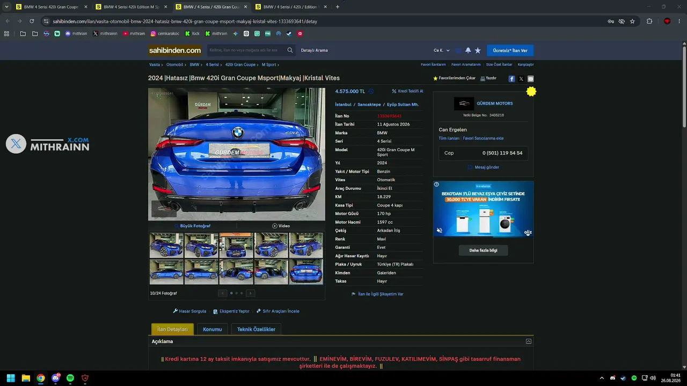Click Daha fazla bilgi ad button
This screenshot has height=386, width=687.
pos(483,250)
